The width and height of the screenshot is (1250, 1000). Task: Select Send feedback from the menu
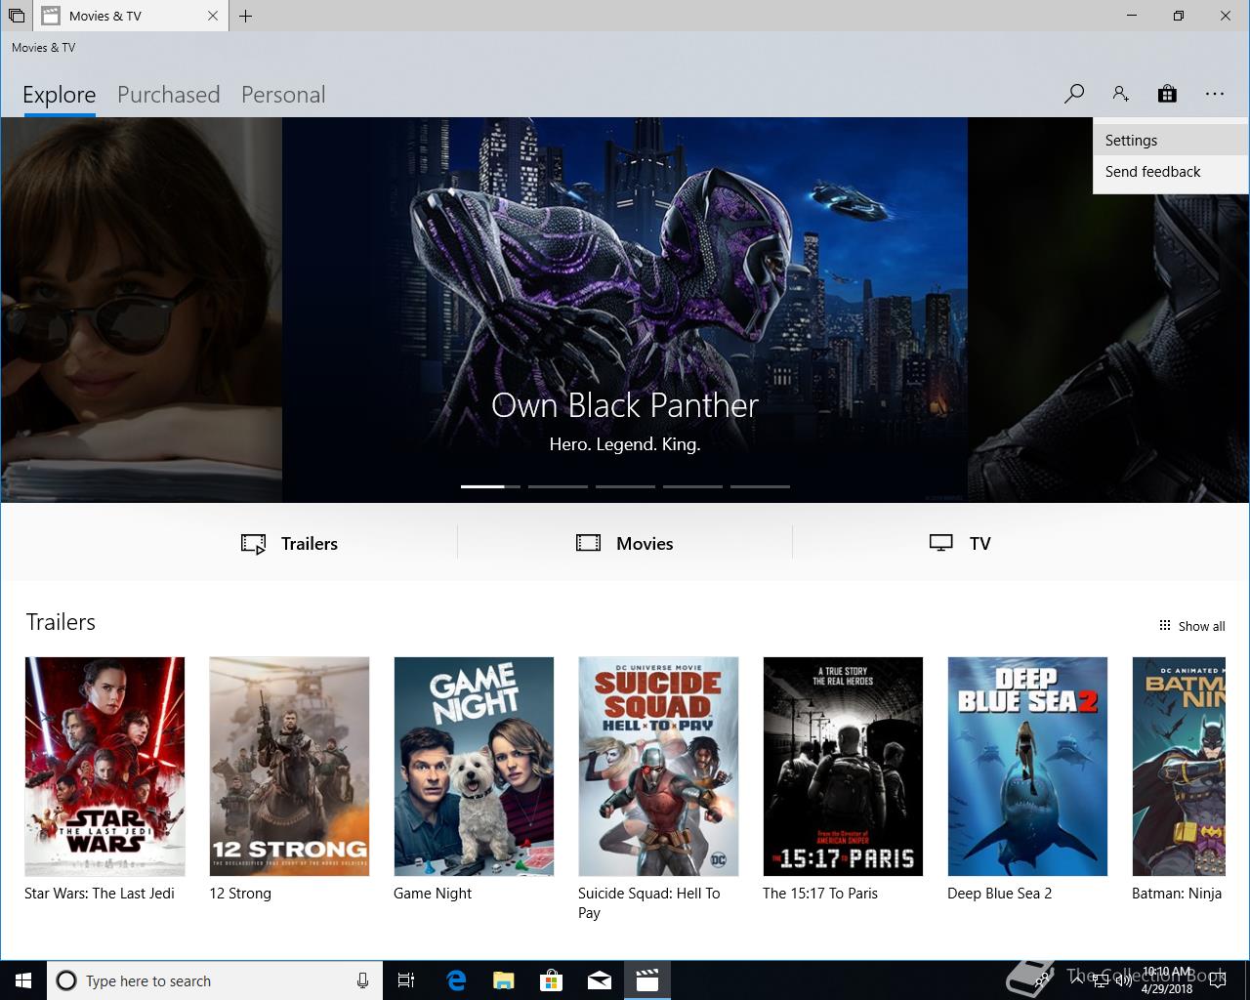(1171, 172)
